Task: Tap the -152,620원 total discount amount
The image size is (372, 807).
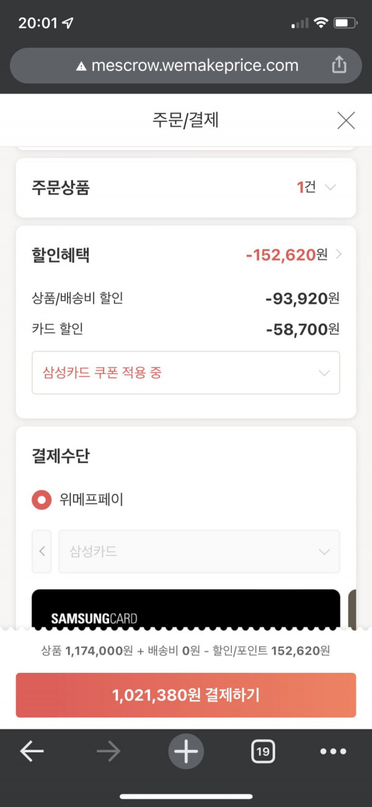Action: (286, 255)
